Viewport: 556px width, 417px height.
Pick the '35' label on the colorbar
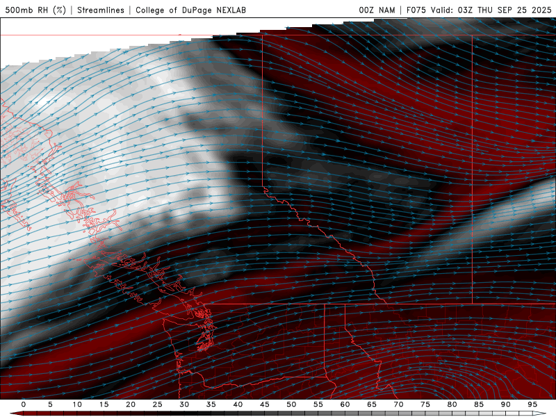pos(211,404)
